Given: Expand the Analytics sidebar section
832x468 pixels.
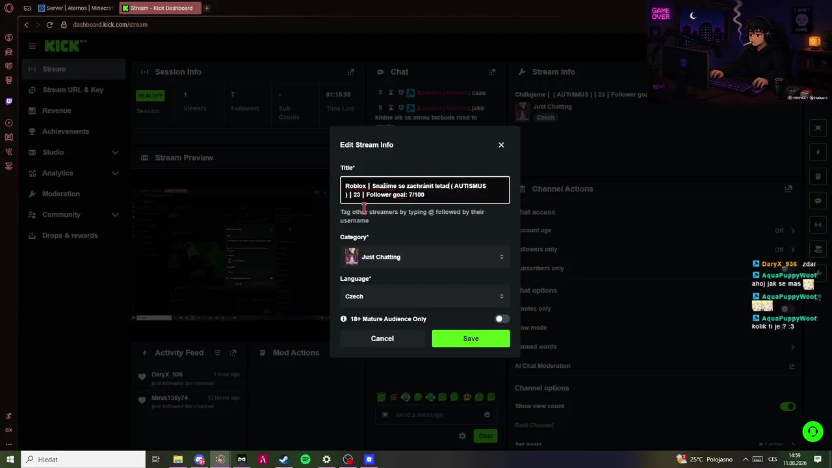Looking at the screenshot, I should (x=115, y=174).
